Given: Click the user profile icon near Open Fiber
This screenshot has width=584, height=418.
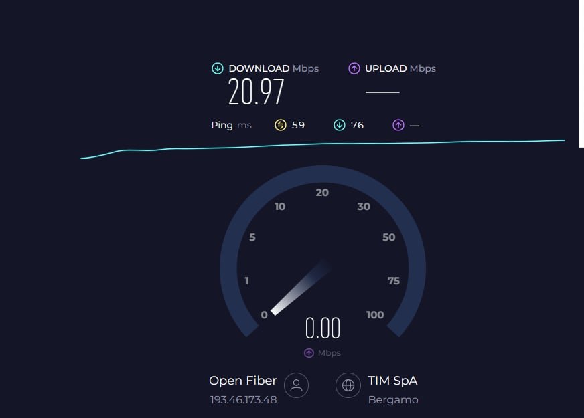Looking at the screenshot, I should point(296,385).
